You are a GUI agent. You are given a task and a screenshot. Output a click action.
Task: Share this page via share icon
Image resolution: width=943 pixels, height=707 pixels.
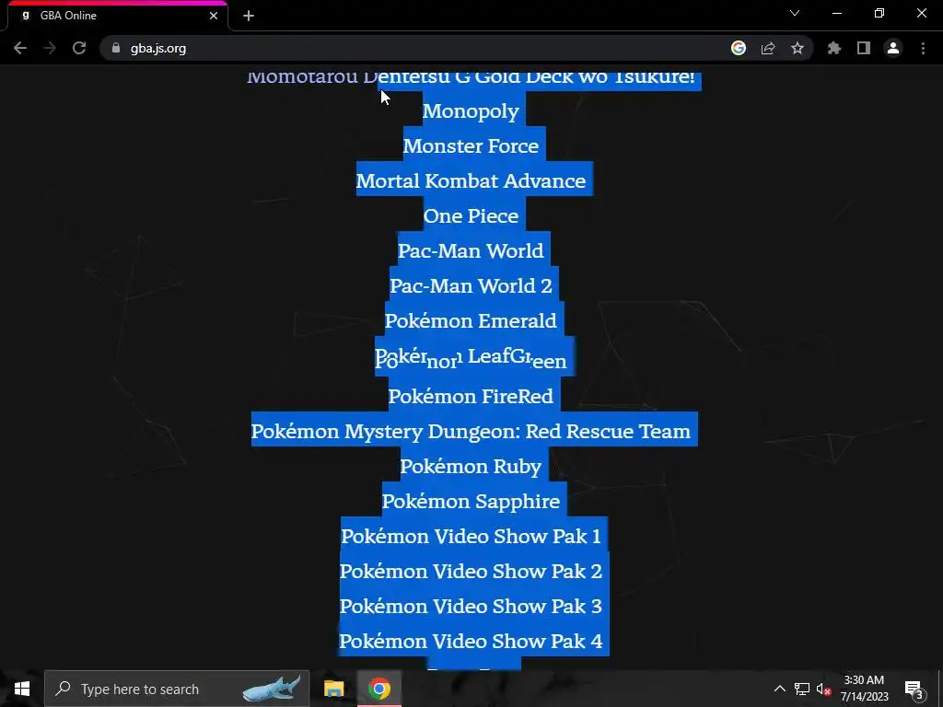tap(768, 48)
